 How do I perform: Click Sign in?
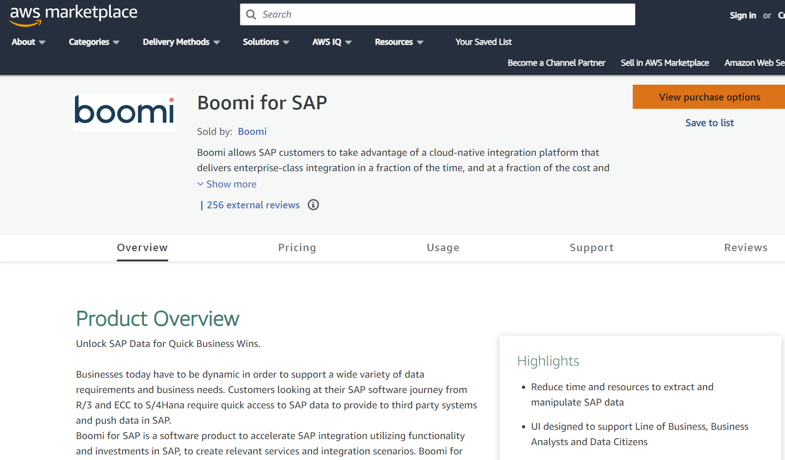click(743, 15)
